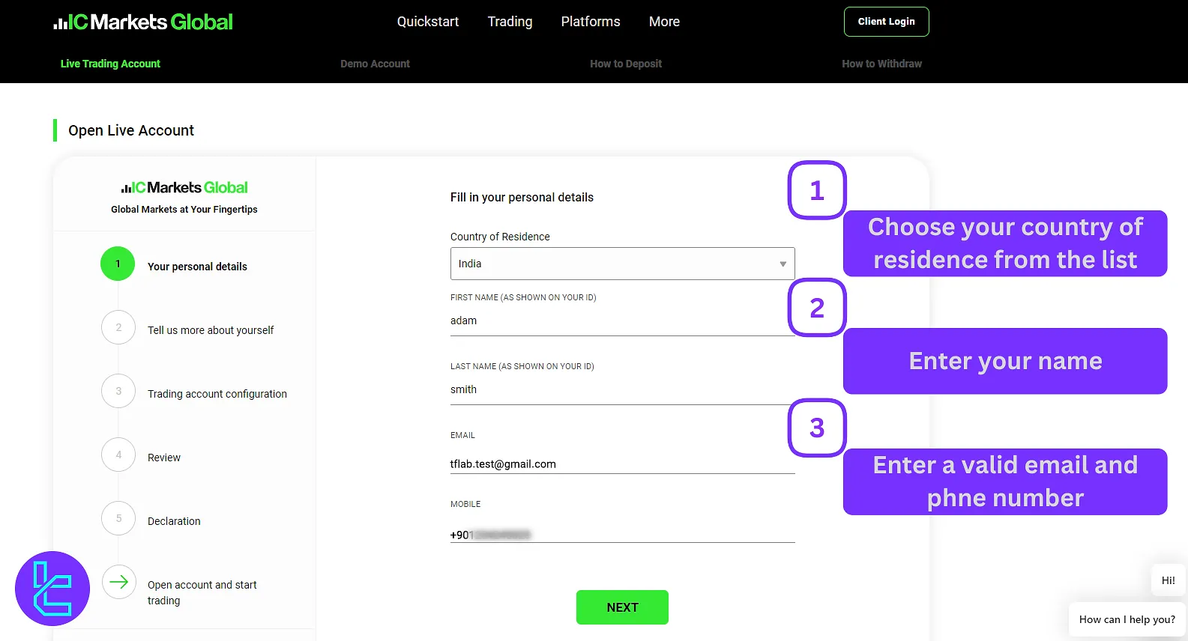The width and height of the screenshot is (1188, 641).
Task: Click the step 4 circle
Action: (x=118, y=455)
